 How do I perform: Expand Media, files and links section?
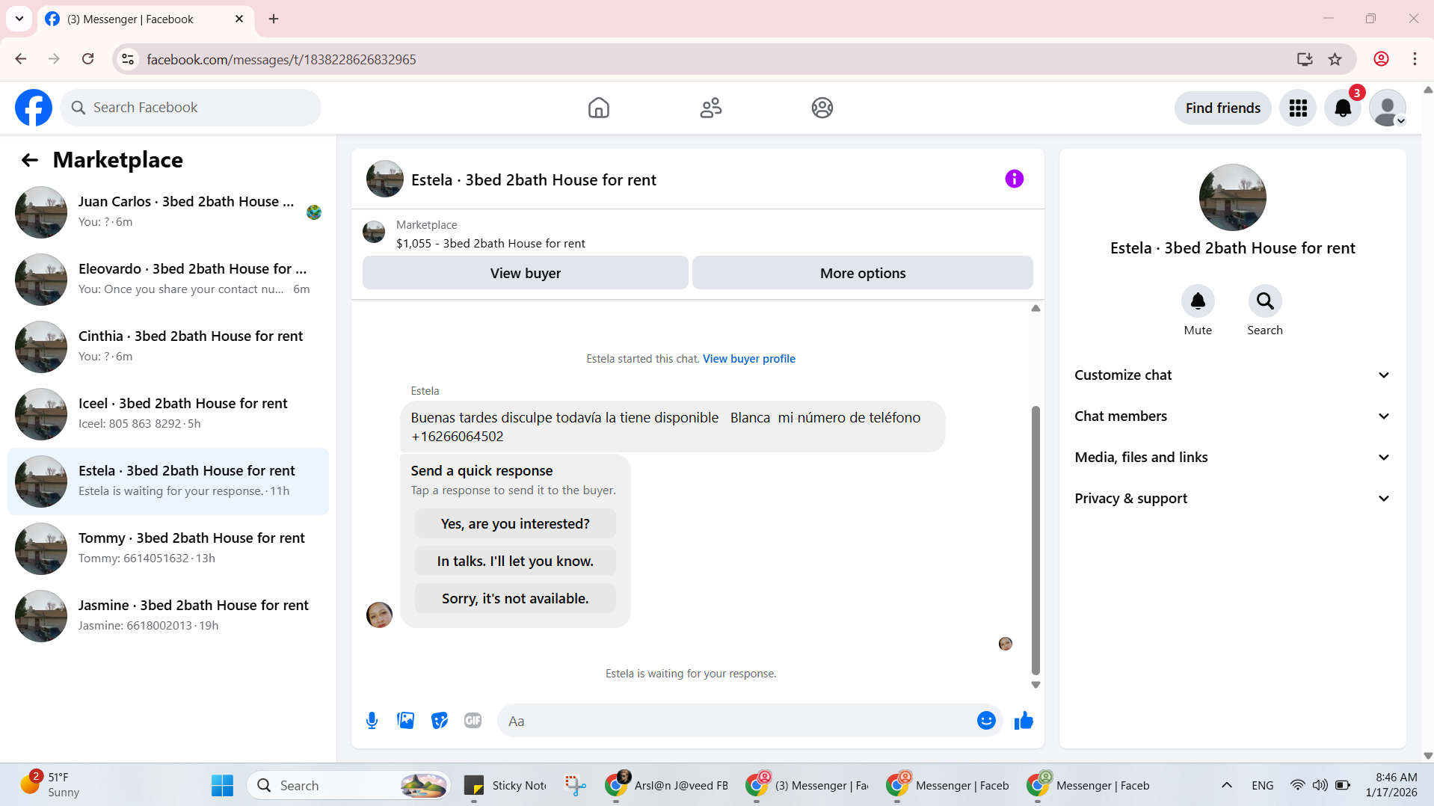pos(1233,458)
